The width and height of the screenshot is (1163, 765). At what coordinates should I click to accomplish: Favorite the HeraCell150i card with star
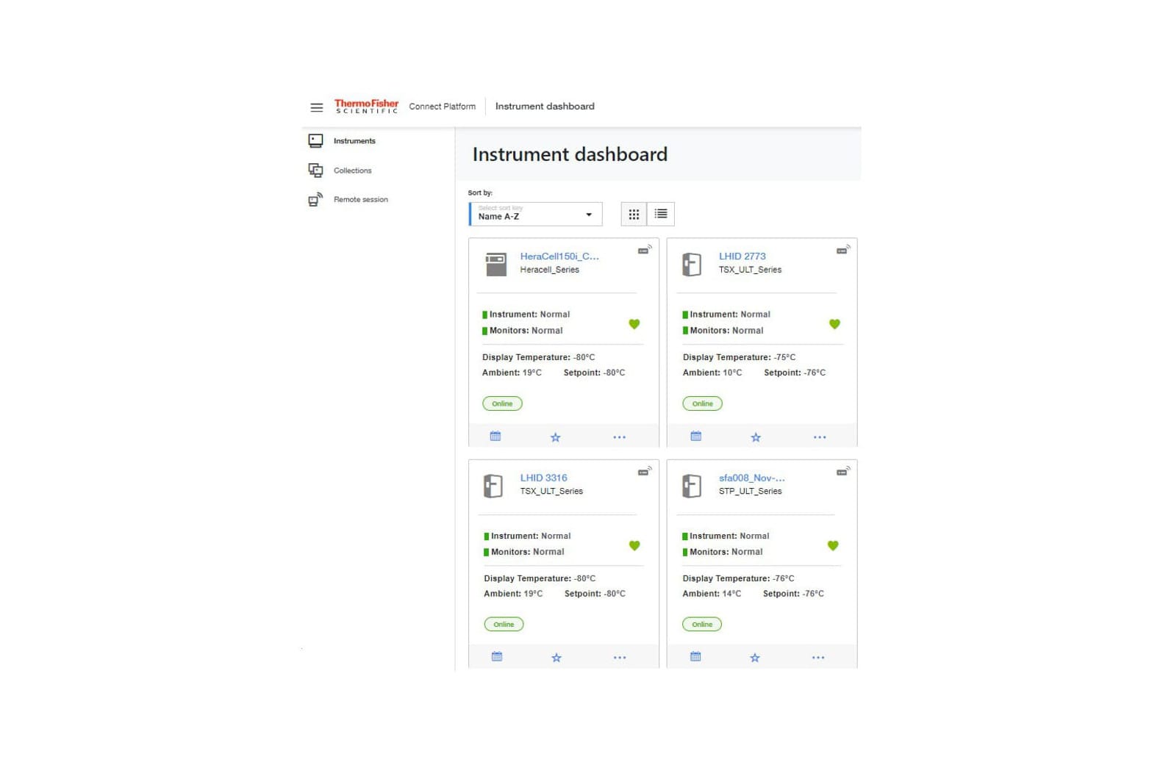[x=556, y=437]
